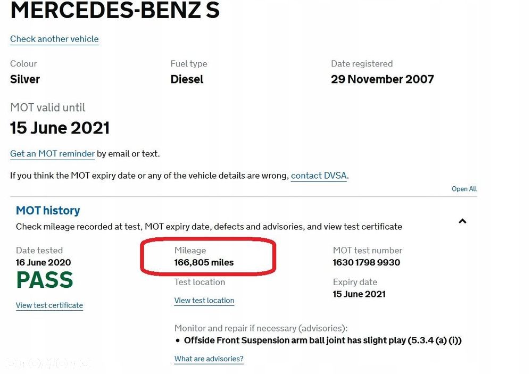
Task: Click the MERCEDES-BENZ S page heading
Action: (x=115, y=11)
